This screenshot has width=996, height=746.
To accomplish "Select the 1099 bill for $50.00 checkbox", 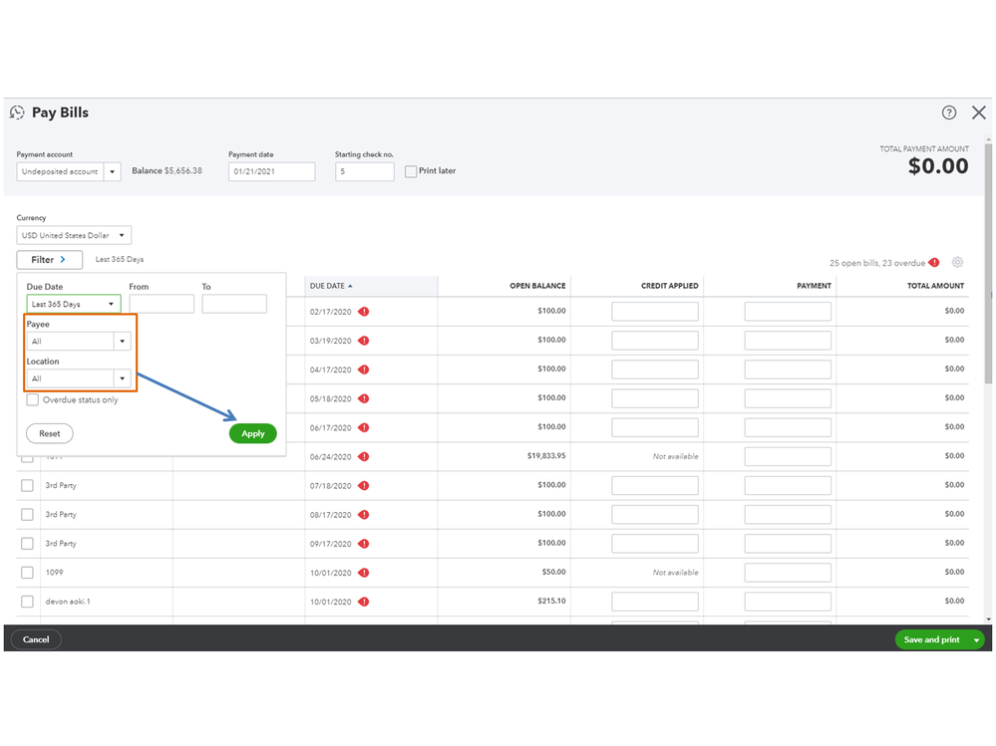I will coord(27,572).
